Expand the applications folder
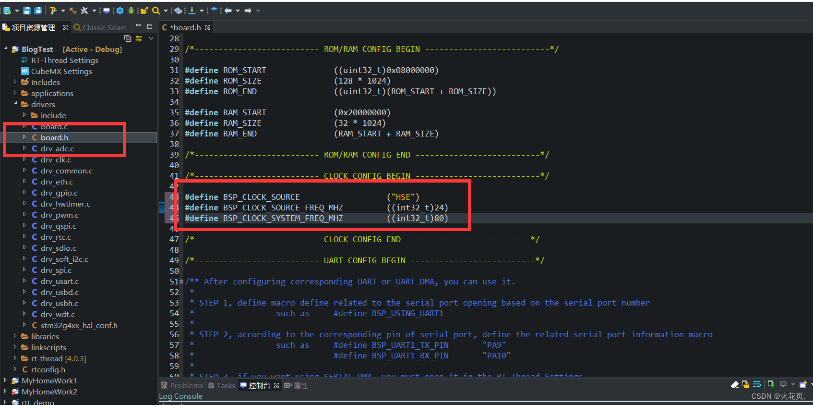The height and width of the screenshot is (405, 813). 15,93
